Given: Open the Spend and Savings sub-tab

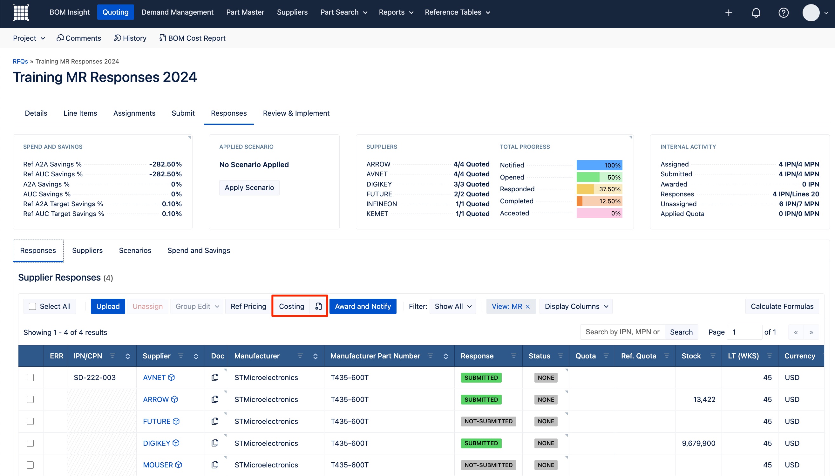Looking at the screenshot, I should 199,250.
